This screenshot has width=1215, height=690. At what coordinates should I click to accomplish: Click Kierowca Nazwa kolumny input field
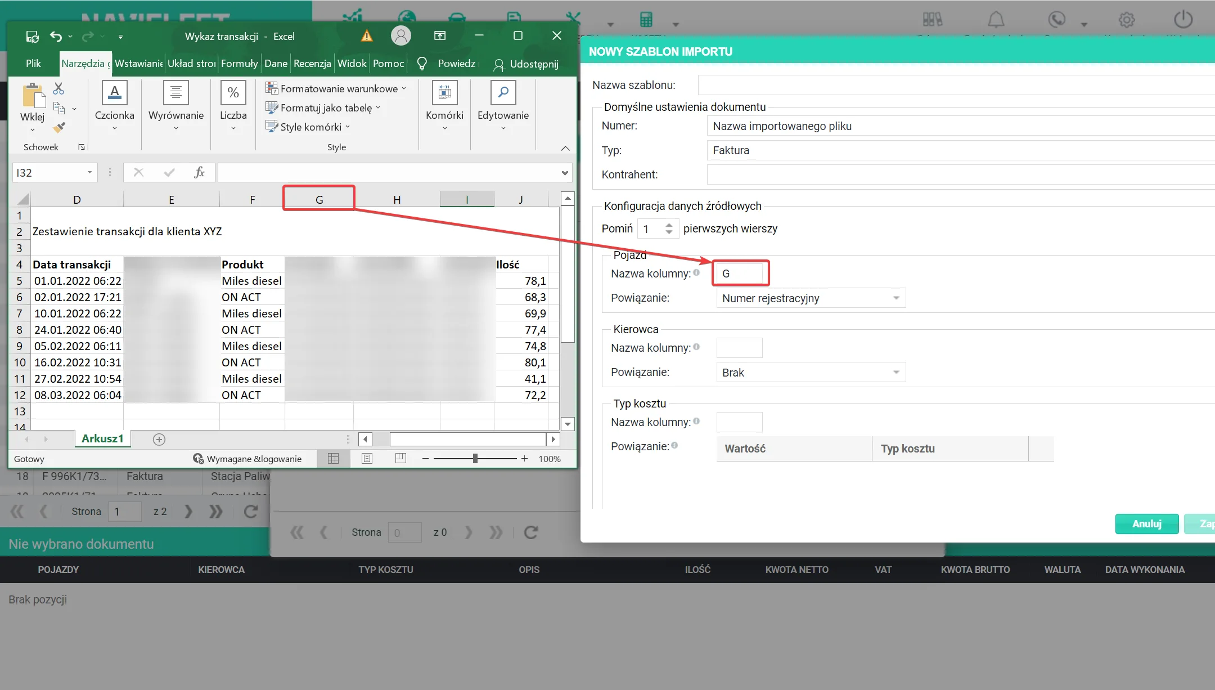pos(739,348)
